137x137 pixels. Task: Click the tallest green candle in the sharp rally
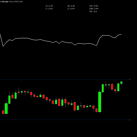(100, 102)
